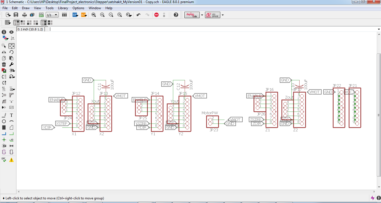Screen dimensions: 381x203
Task: Switch to board with SCH/BRD icon
Action: pos(41,15)
